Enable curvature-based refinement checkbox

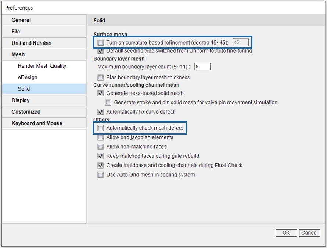pos(101,43)
